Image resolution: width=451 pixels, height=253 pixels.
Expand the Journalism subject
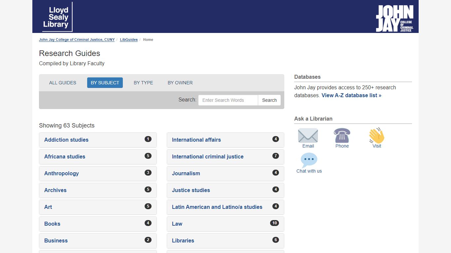point(225,174)
